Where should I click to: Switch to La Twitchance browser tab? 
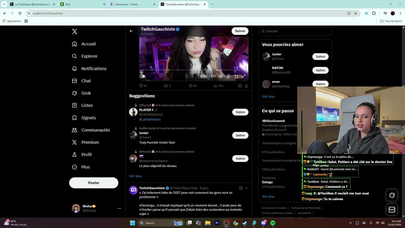coord(32,4)
